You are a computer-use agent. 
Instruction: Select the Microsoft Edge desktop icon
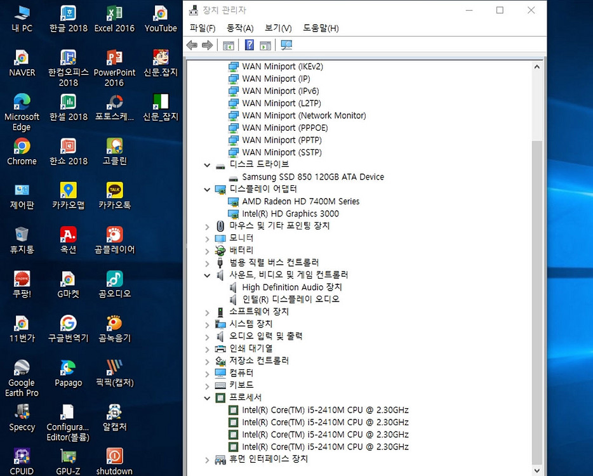(22, 113)
